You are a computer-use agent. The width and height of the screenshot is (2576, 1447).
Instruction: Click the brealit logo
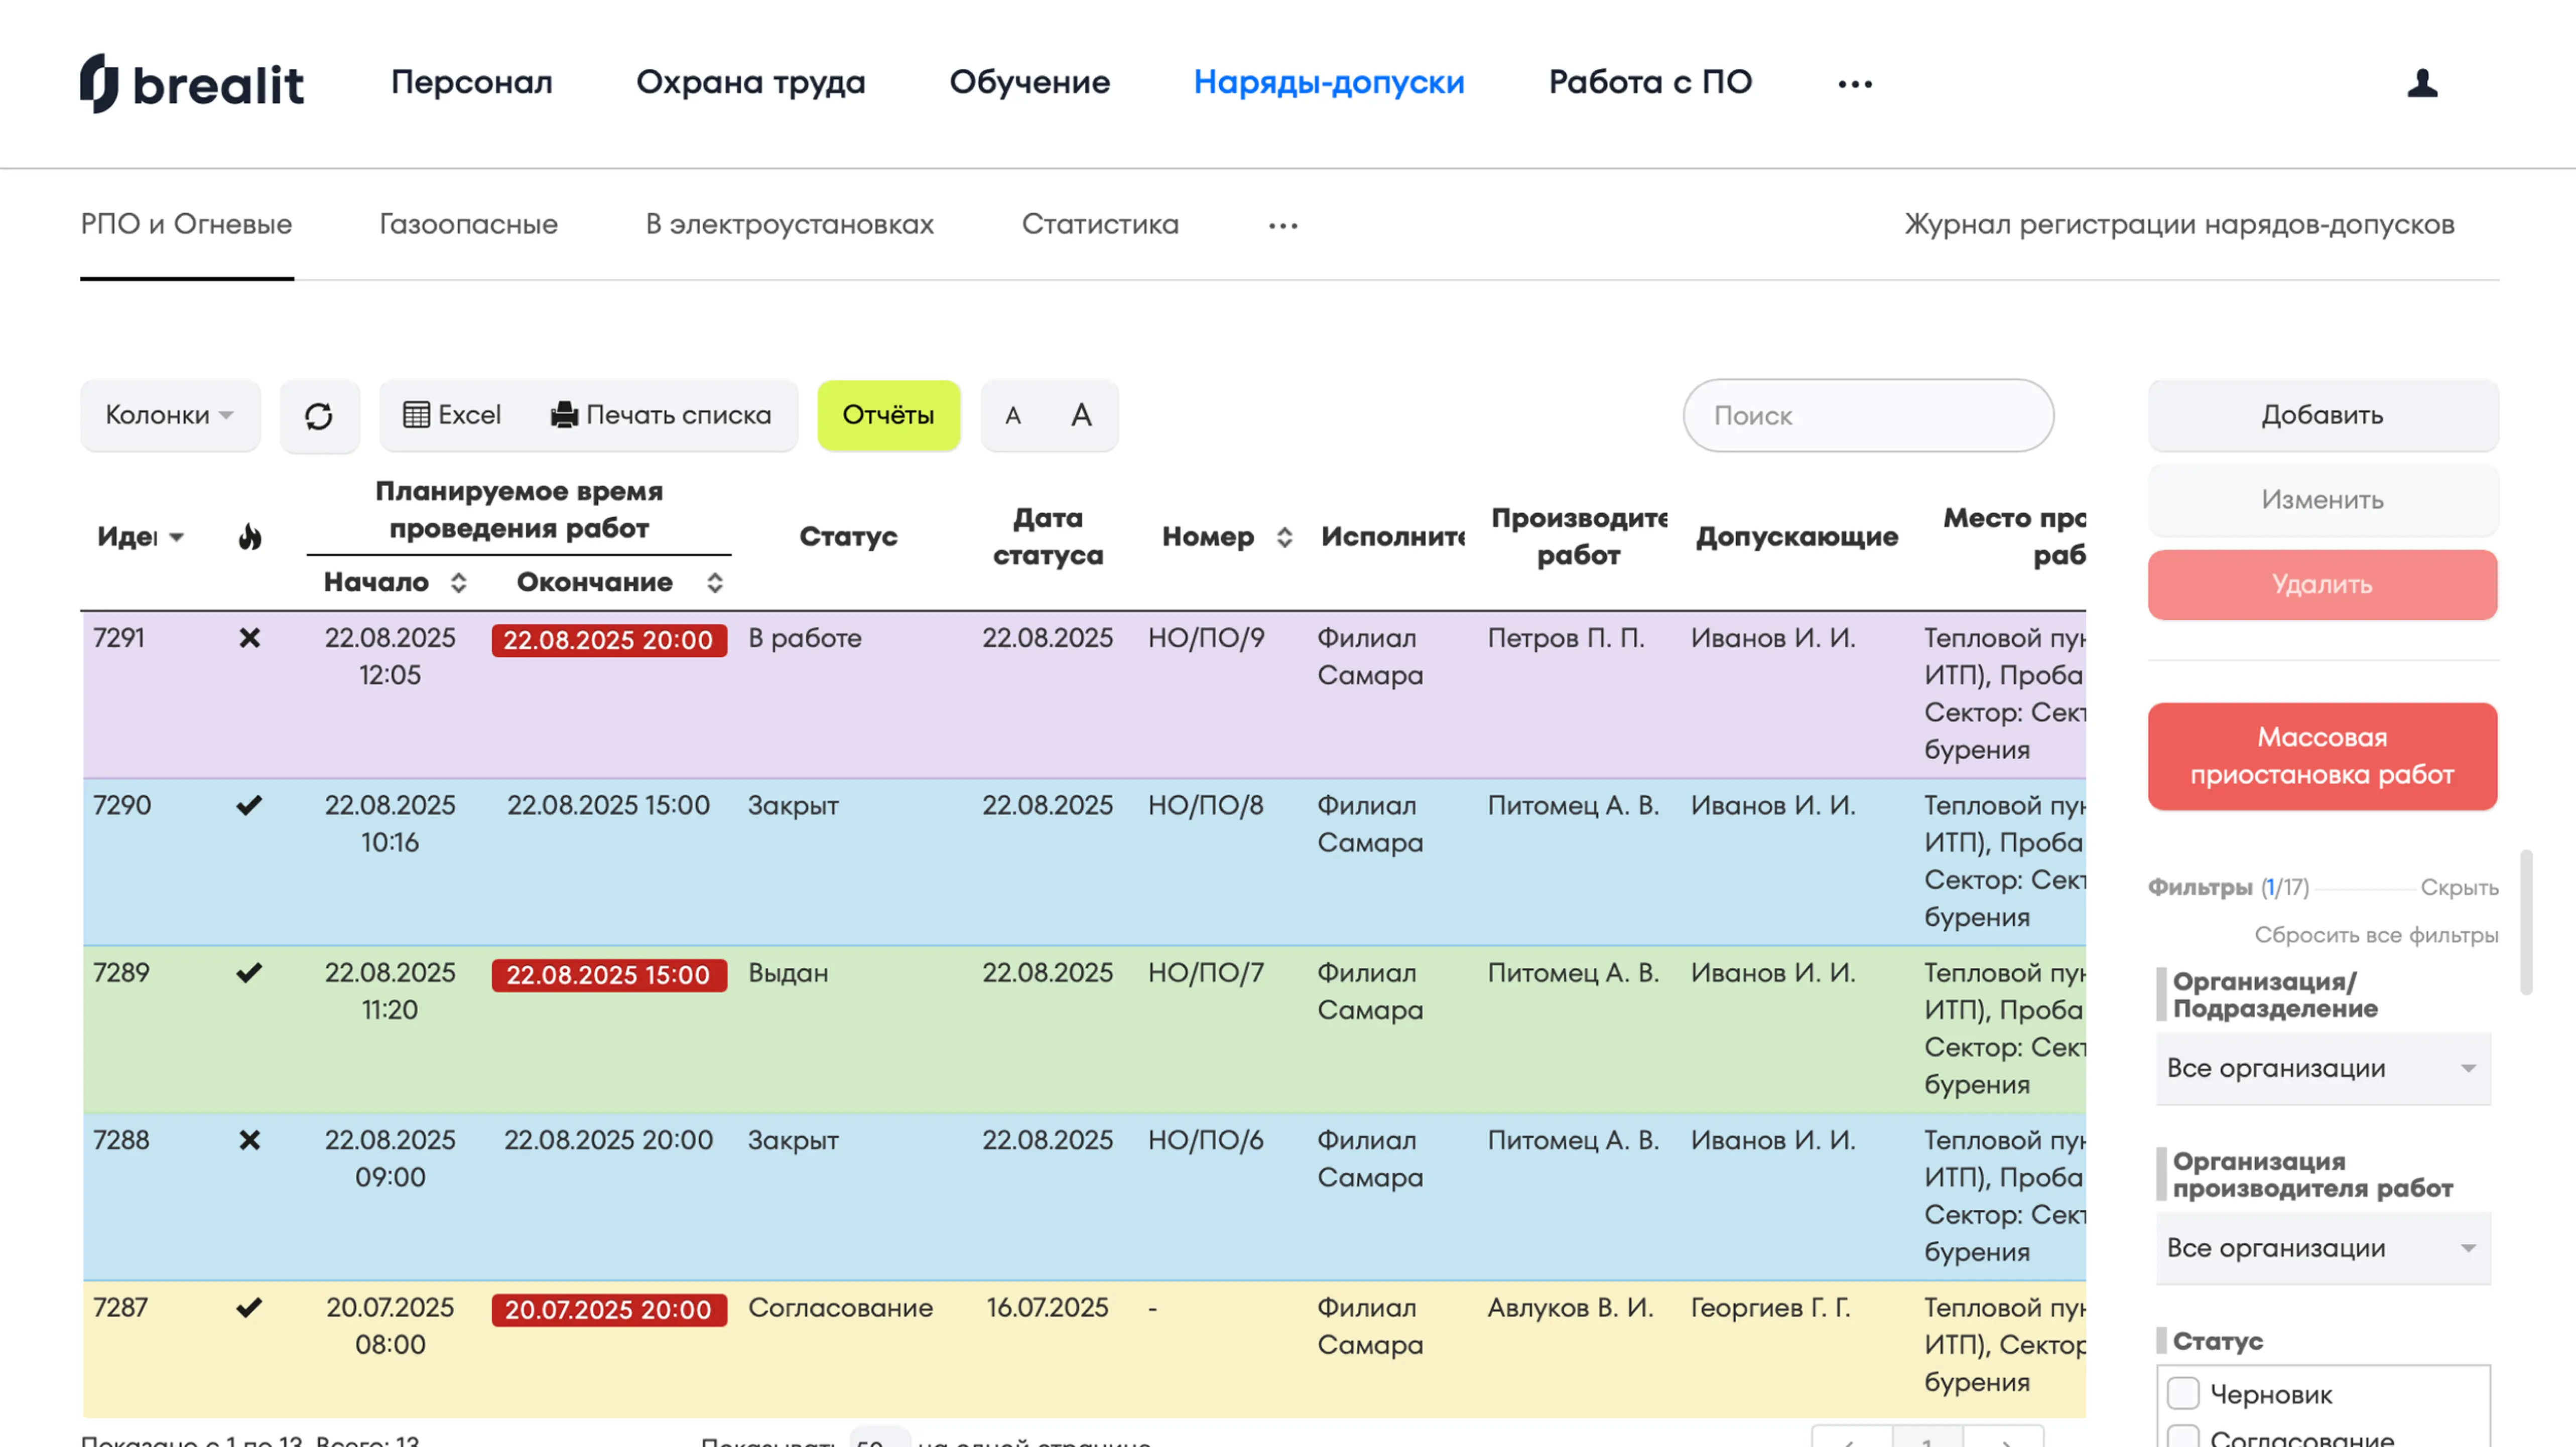192,83
